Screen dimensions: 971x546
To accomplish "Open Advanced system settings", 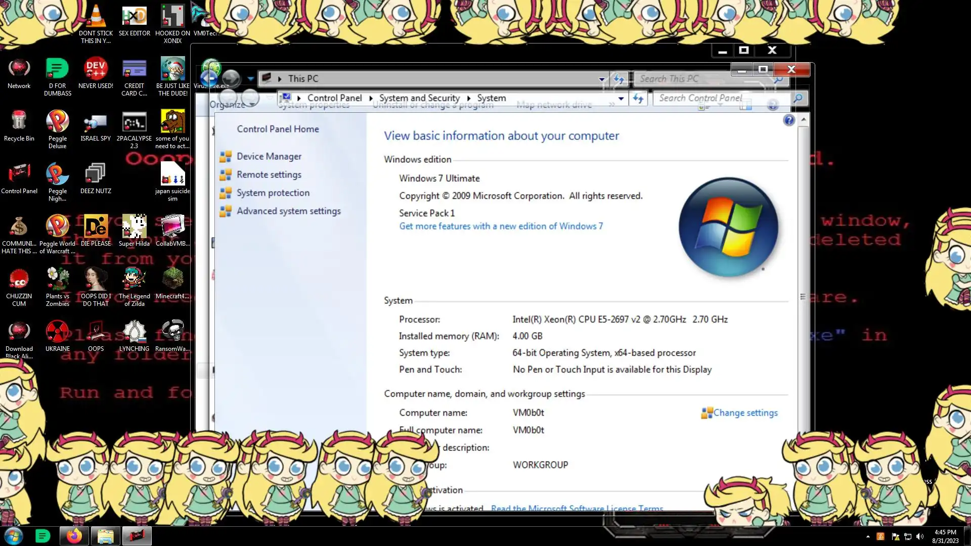I will [x=288, y=211].
